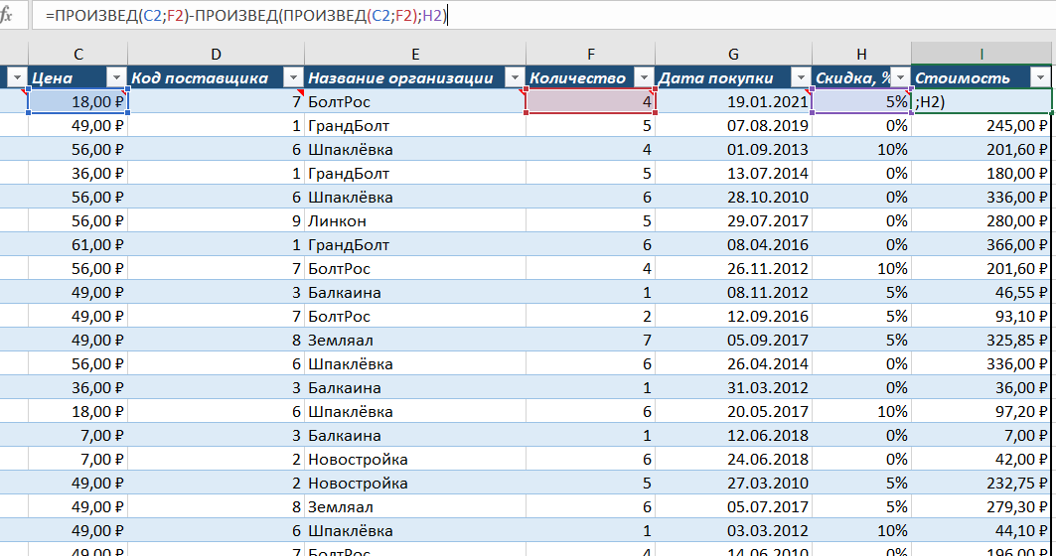This screenshot has width=1056, height=556.
Task: Select date cell 31.03.2012
Action: coord(733,388)
